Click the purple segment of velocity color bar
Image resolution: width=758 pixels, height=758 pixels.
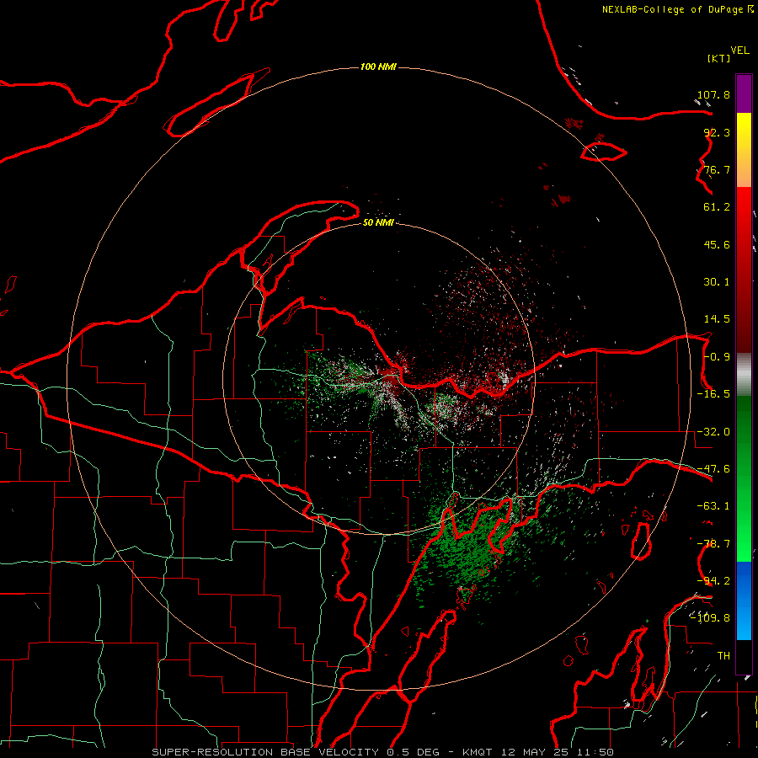744,93
